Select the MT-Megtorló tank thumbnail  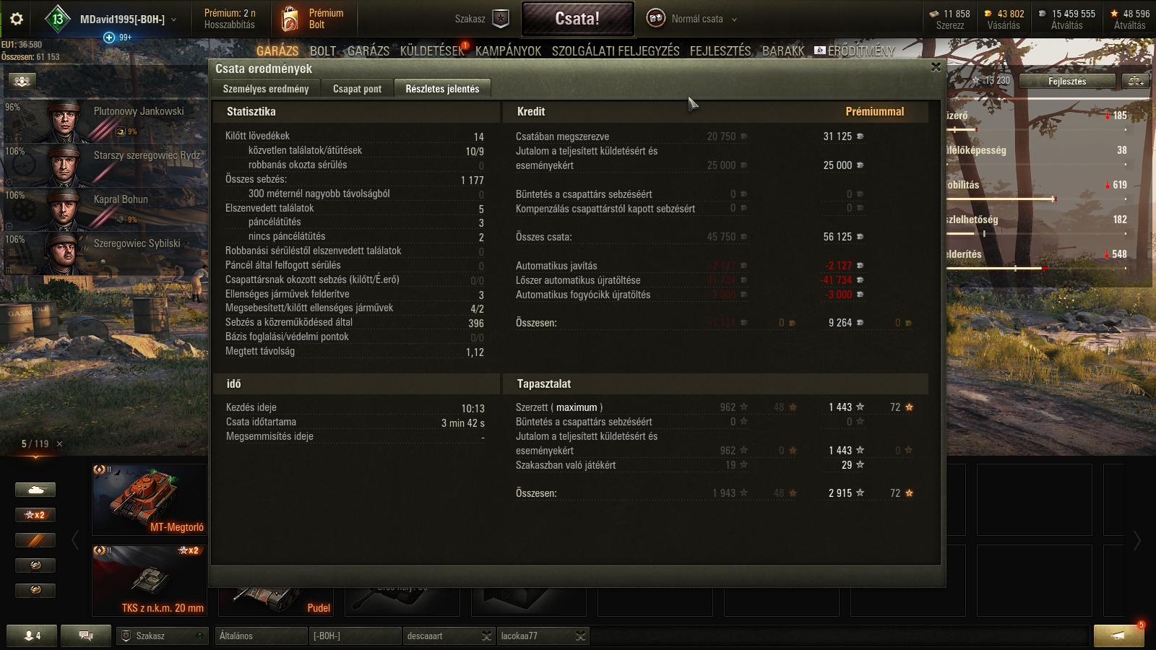150,499
